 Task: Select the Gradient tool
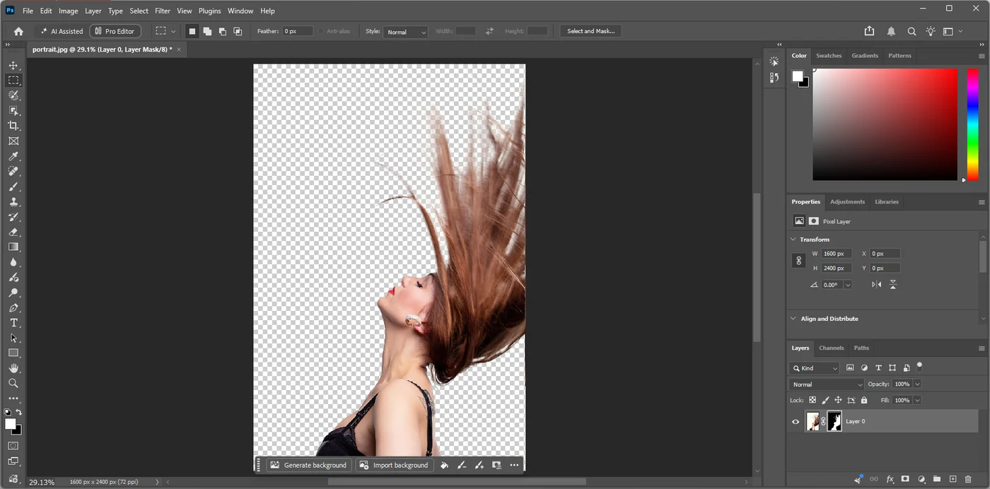tap(13, 247)
